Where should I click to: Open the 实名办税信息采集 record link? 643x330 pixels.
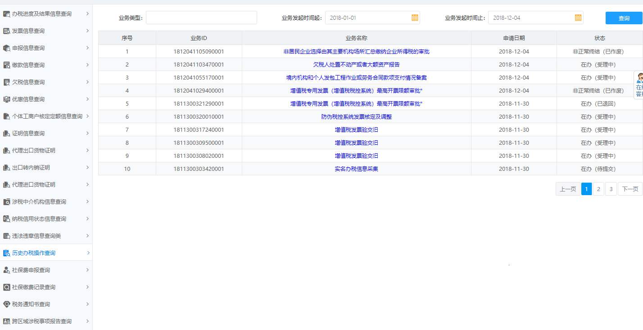click(356, 169)
